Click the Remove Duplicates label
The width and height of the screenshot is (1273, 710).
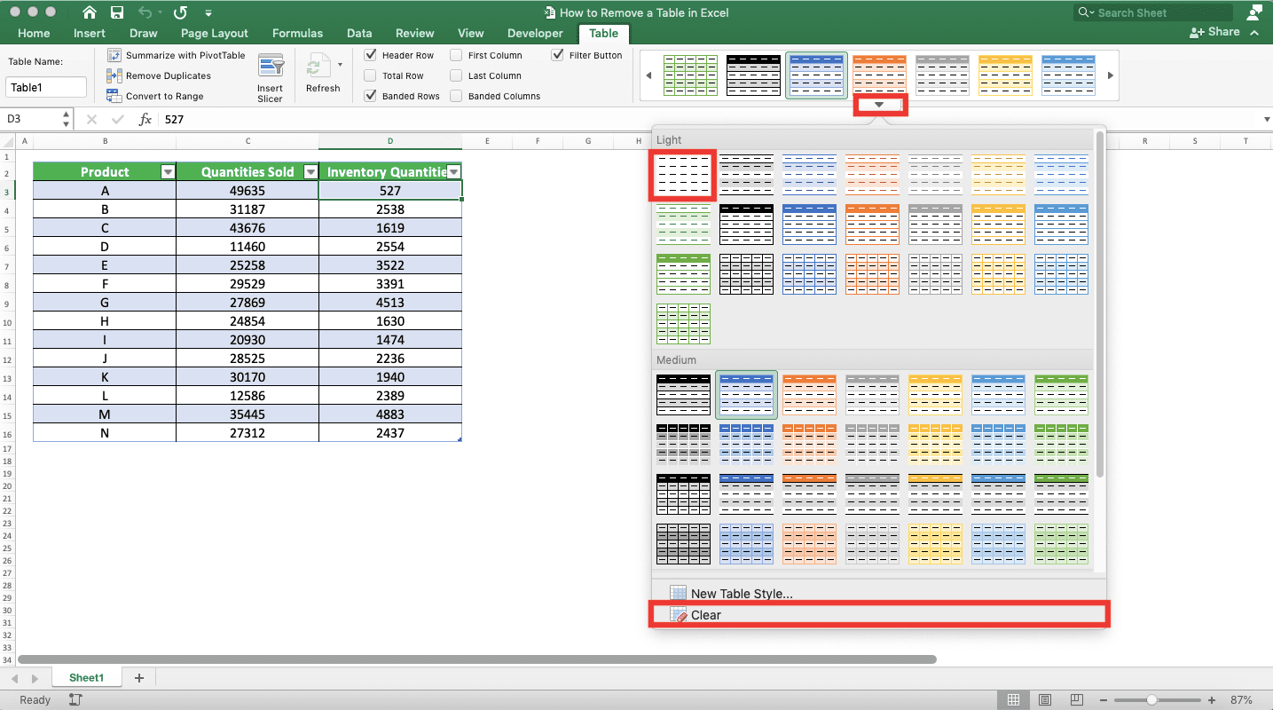click(169, 76)
